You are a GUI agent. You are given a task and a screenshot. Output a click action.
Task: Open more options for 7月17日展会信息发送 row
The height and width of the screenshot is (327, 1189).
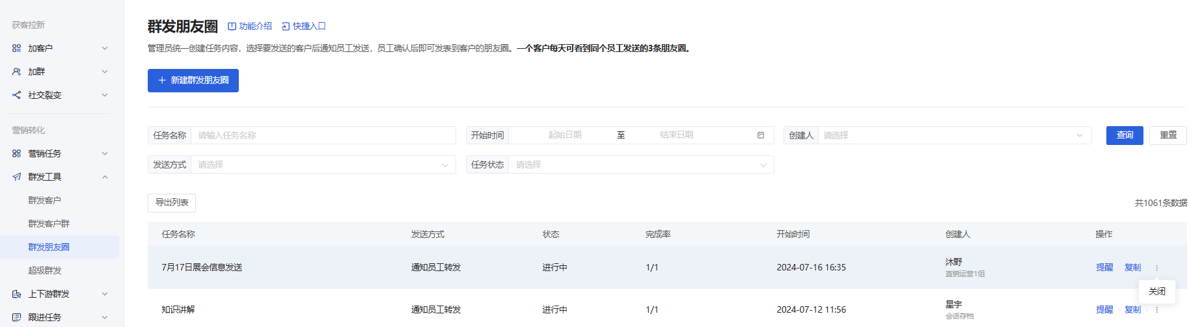pyautogui.click(x=1156, y=268)
